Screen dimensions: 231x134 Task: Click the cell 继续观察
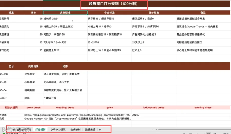pos(33,90)
